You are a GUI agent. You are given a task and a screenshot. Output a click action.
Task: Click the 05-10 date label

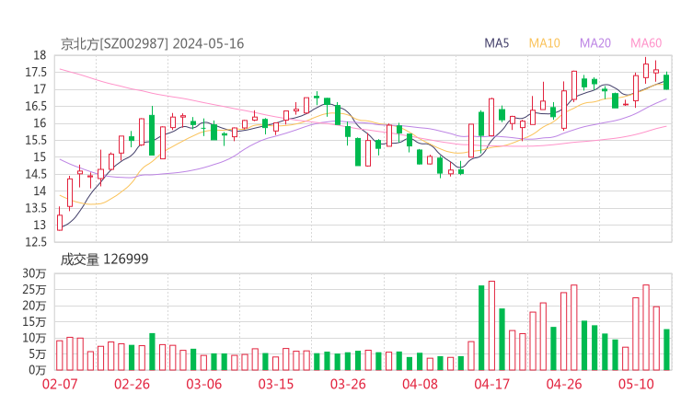pyautogui.click(x=636, y=384)
